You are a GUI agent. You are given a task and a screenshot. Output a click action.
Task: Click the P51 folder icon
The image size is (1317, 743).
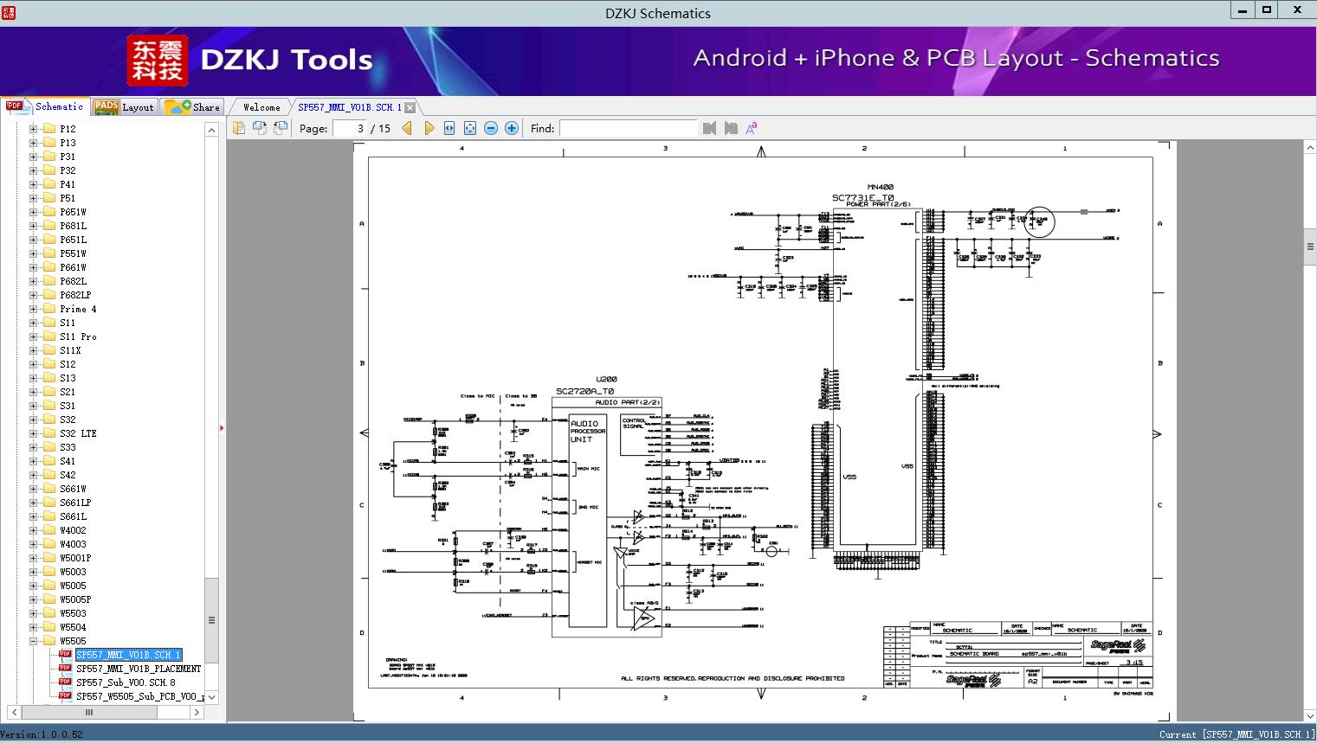tap(49, 198)
